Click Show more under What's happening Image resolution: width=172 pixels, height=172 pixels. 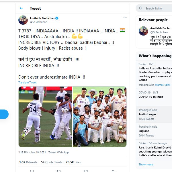(x=146, y=165)
